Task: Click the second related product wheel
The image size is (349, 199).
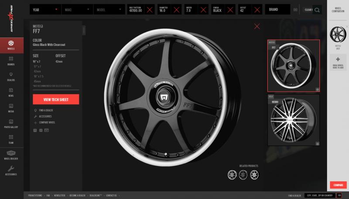Action: pos(243,175)
